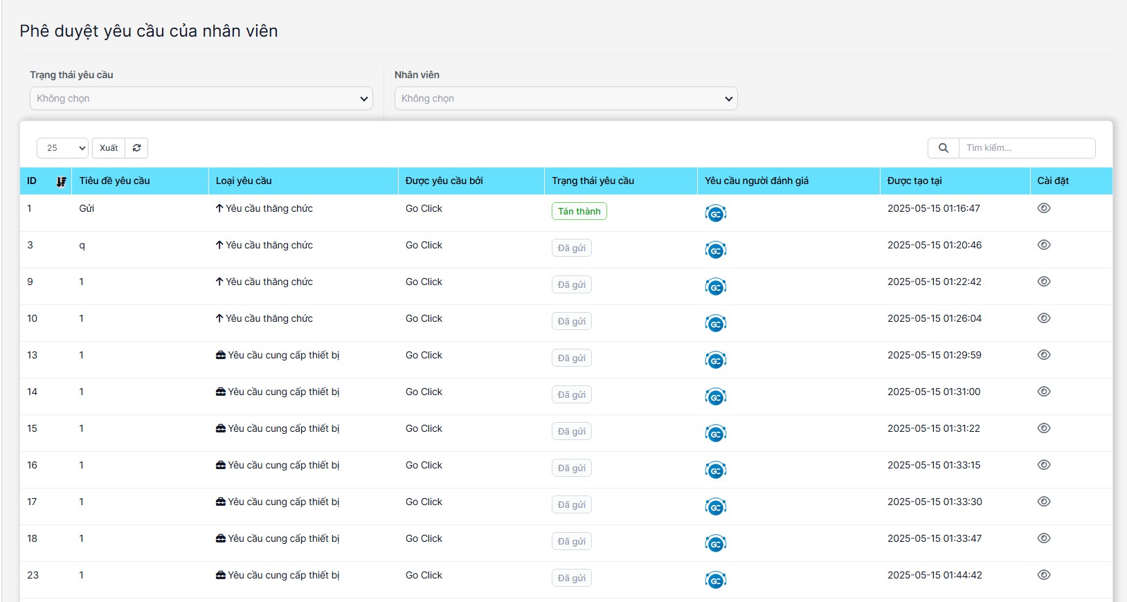Focus the Tìm kiếm search field
1127x602 pixels.
click(x=1026, y=148)
